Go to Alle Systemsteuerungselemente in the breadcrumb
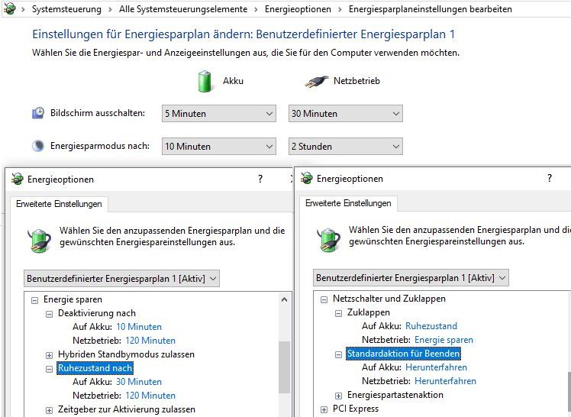The width and height of the screenshot is (571, 417). point(183,9)
